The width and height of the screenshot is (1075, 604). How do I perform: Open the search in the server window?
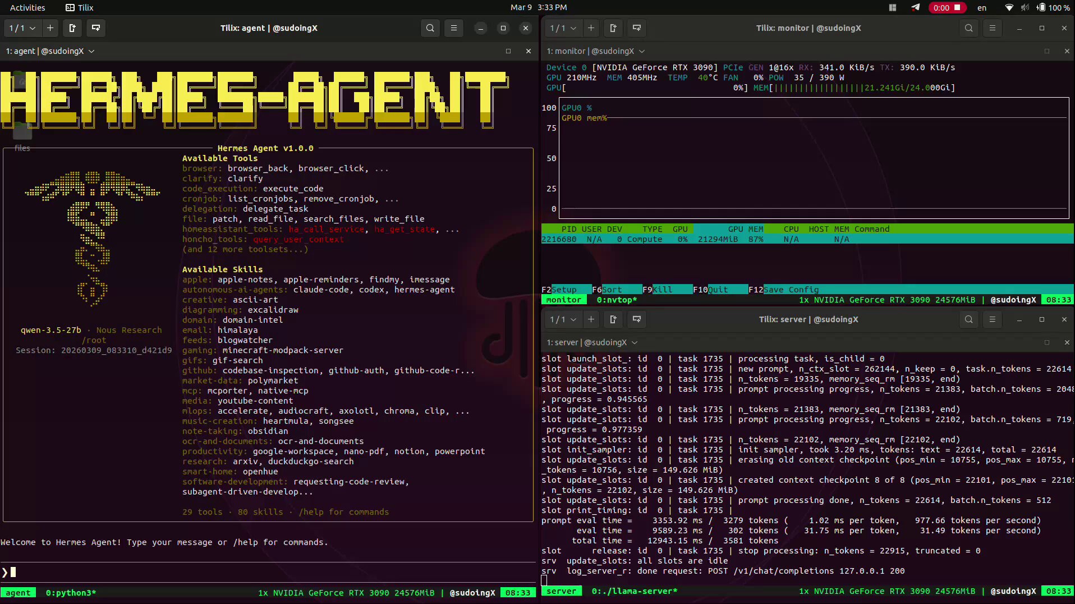point(968,319)
